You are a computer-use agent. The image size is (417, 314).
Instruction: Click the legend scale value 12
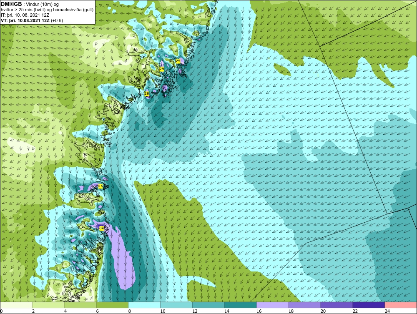point(195,311)
